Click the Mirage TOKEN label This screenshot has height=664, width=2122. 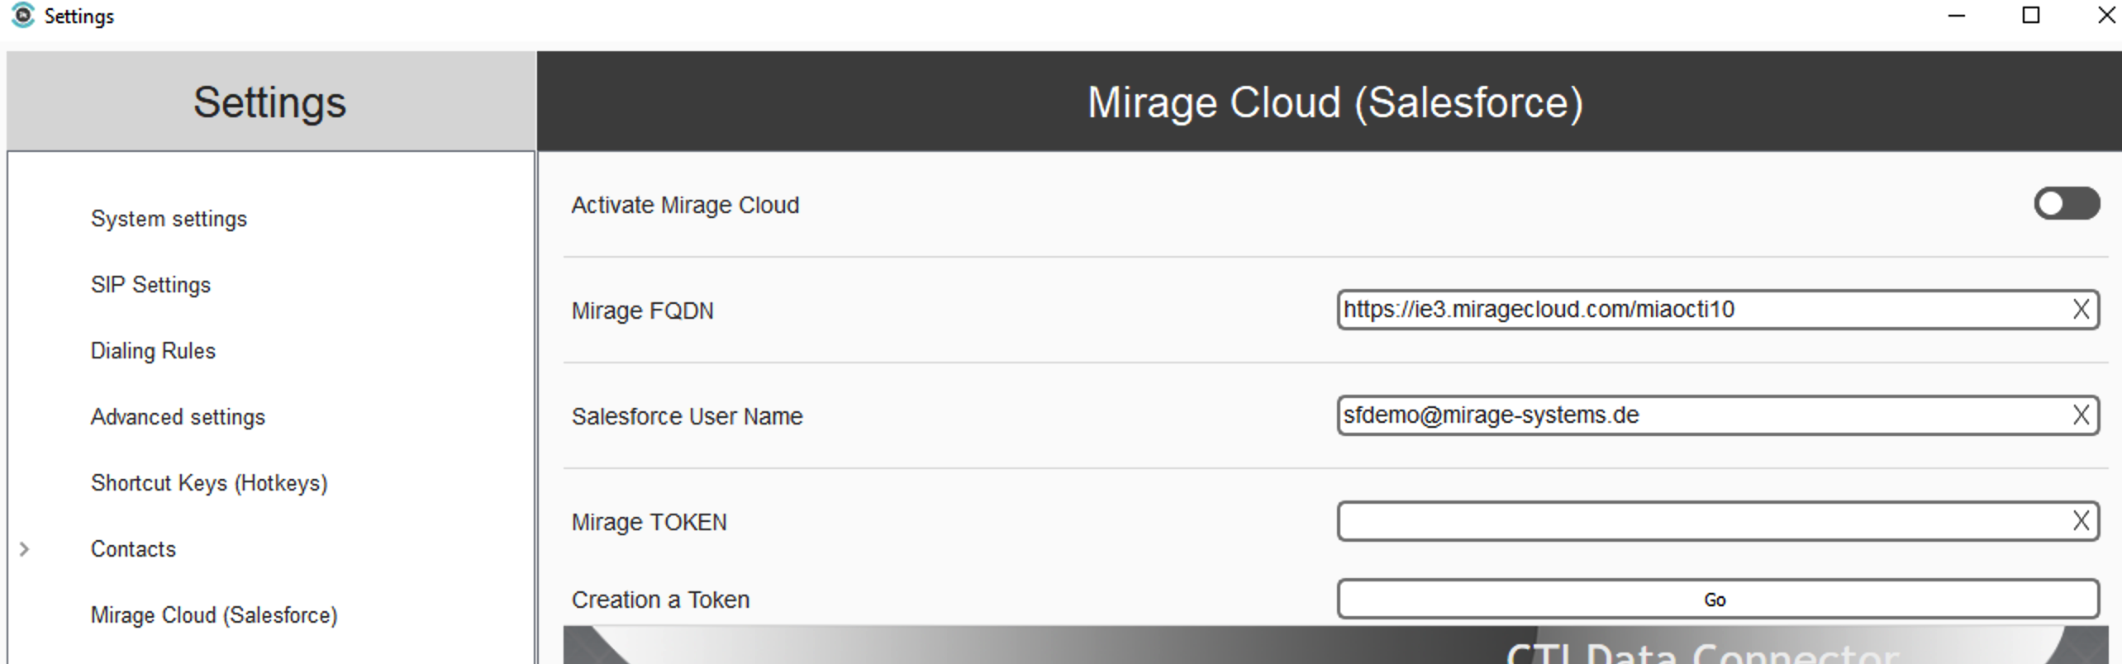tap(649, 522)
